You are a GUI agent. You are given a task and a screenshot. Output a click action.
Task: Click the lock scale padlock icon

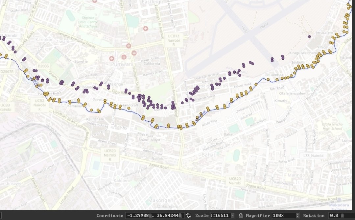(x=241, y=215)
